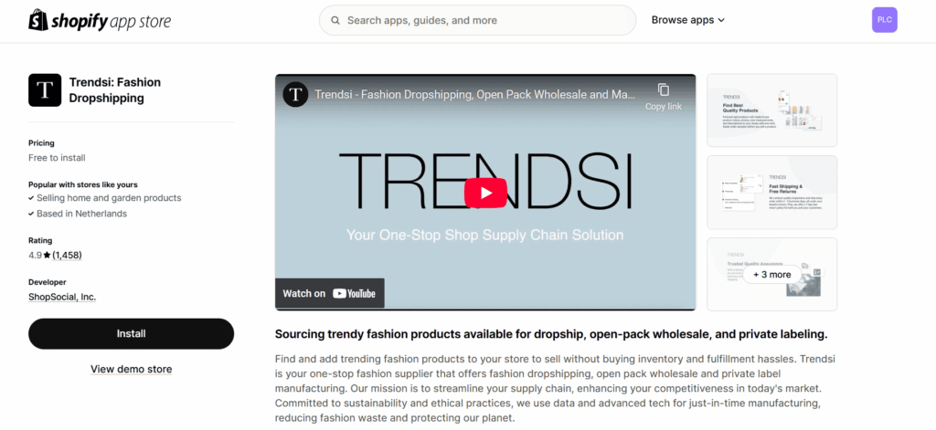Click the Trendsi channel avatar in video
The height and width of the screenshot is (430, 936).
(x=295, y=94)
